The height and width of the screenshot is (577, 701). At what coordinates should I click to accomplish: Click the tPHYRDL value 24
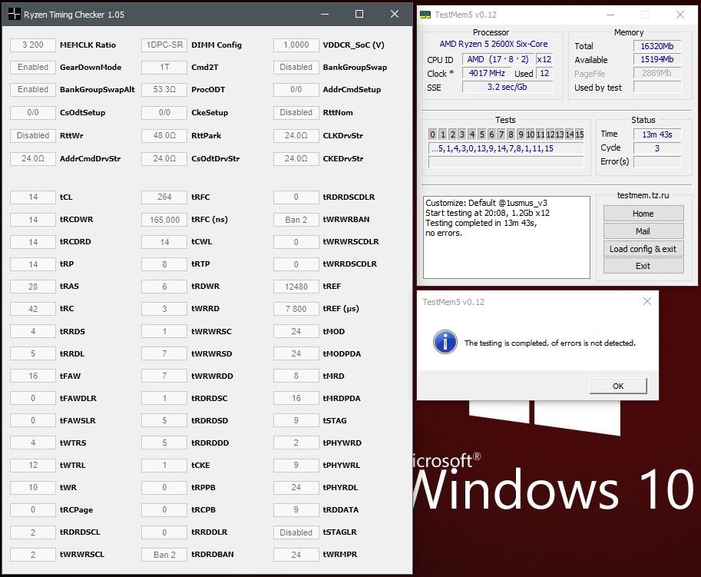pos(296,488)
